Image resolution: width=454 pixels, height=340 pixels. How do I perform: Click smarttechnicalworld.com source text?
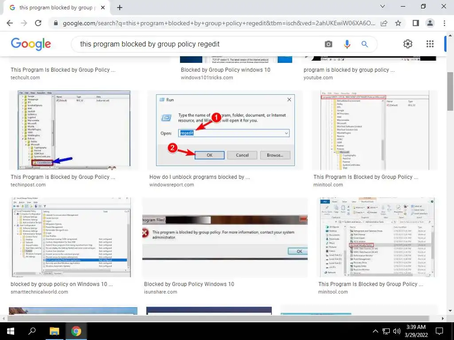click(39, 292)
